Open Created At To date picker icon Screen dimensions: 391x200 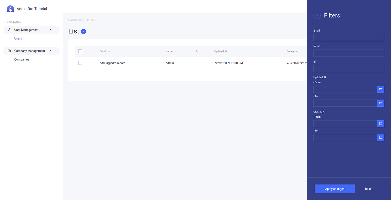(381, 137)
